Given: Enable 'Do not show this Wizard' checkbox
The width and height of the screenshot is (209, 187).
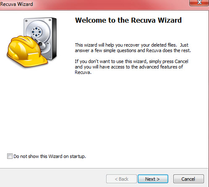Looking at the screenshot, I should pos(10,156).
